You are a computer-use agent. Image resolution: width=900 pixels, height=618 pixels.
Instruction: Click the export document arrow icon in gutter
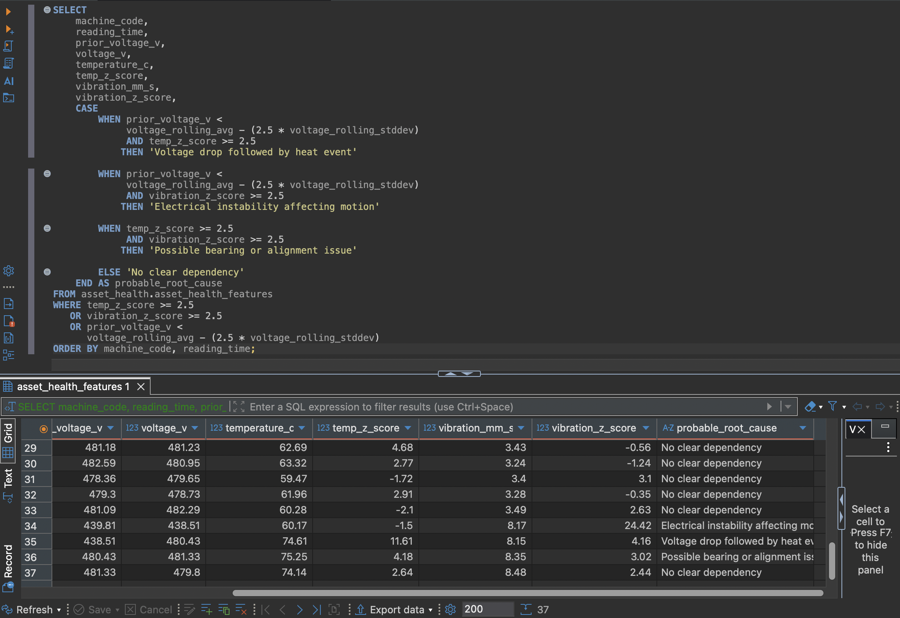point(8,304)
